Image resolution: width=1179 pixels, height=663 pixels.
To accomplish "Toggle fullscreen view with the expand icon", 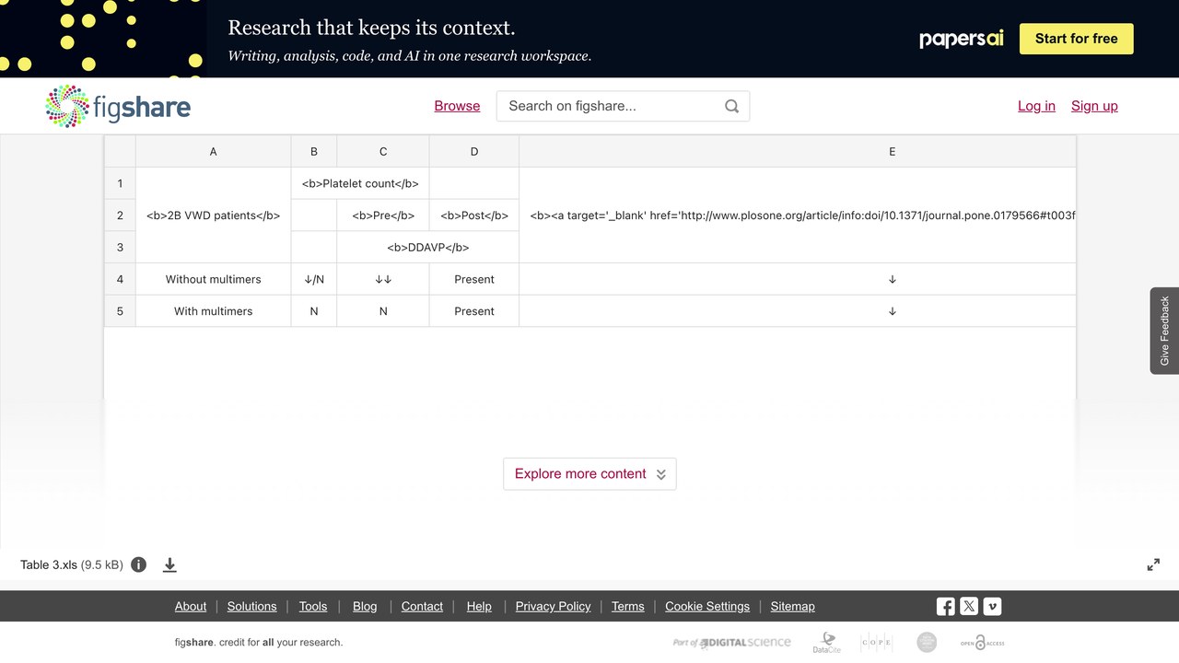I will [1153, 564].
